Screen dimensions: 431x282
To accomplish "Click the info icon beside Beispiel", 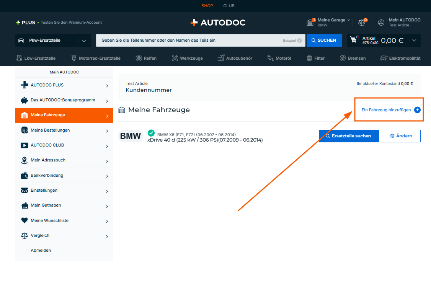I will pos(299,41).
